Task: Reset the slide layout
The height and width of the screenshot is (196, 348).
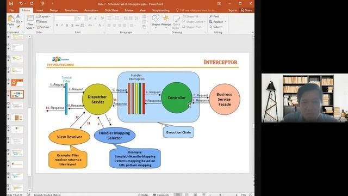Action: click(41, 22)
